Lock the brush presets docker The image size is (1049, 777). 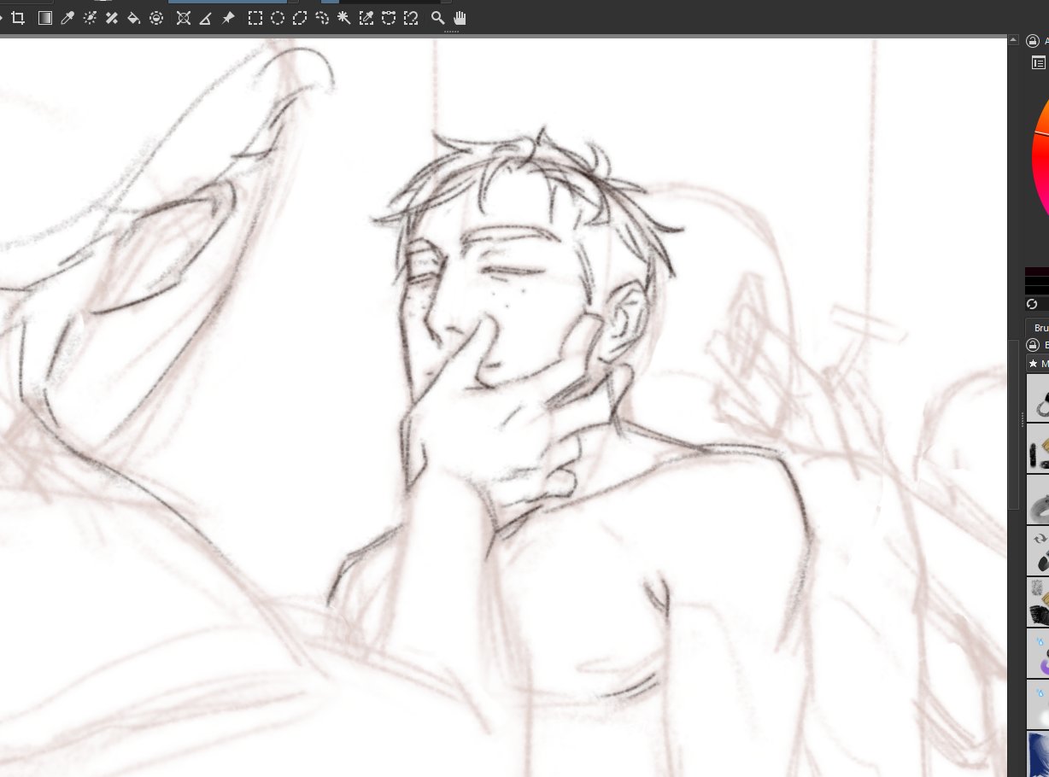tap(1033, 345)
